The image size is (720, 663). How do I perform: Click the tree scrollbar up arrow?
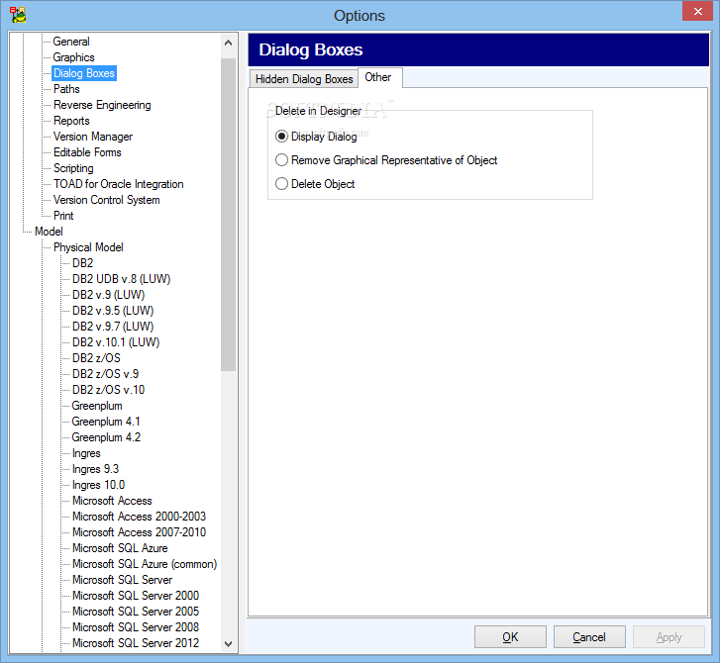228,43
